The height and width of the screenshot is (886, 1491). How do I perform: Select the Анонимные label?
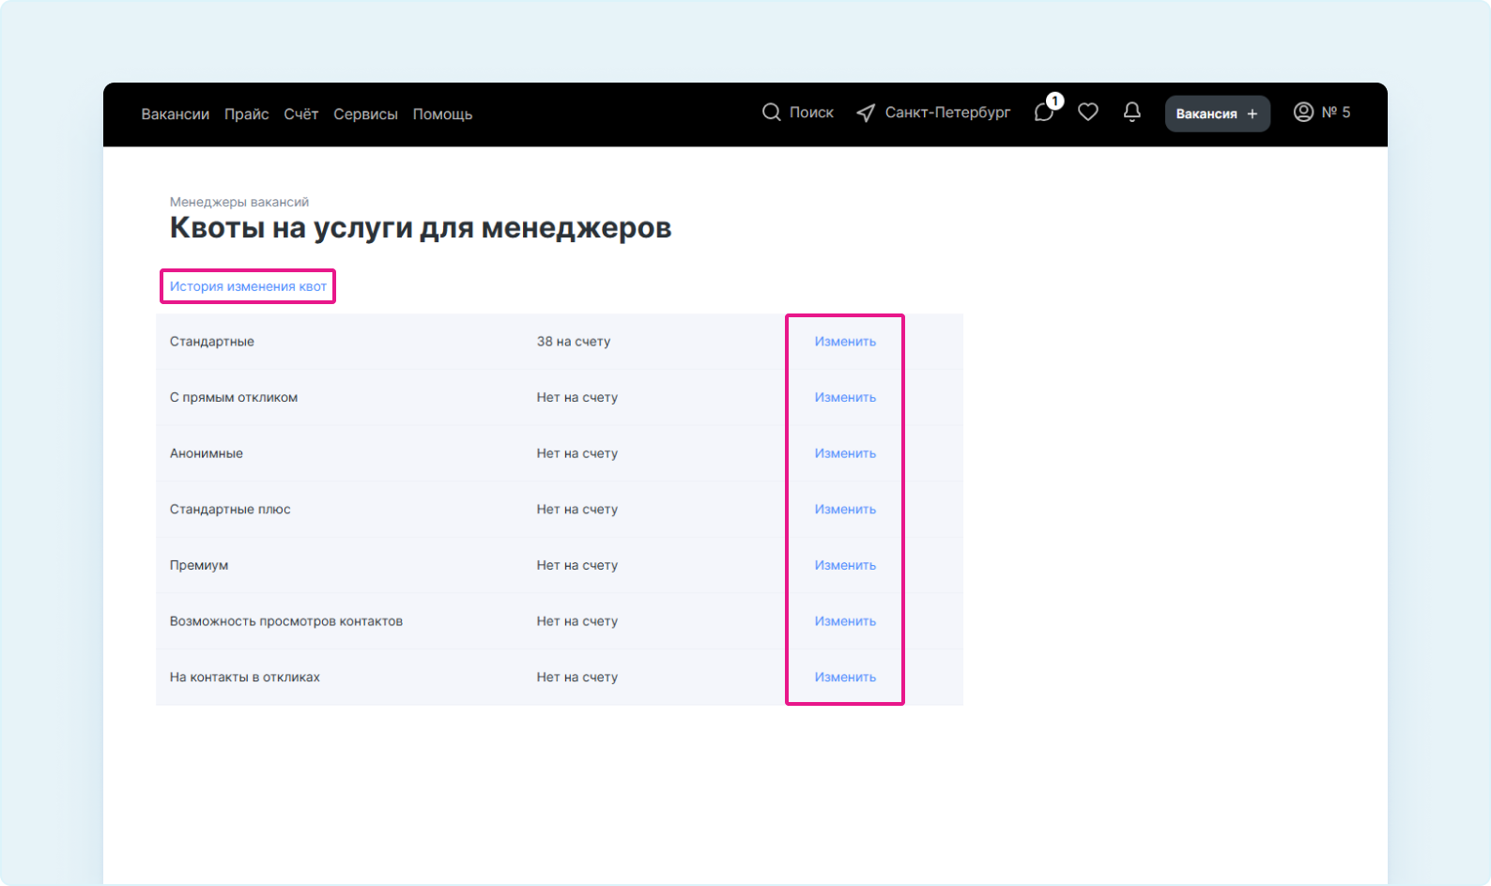[207, 453]
